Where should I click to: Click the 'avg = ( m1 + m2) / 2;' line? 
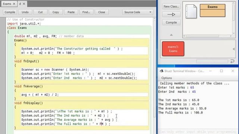coord(40,95)
